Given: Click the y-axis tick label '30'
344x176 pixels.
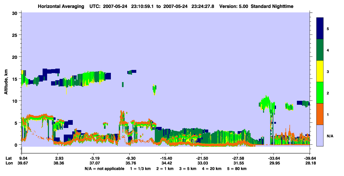Looking at the screenshot, I should 15,13.
